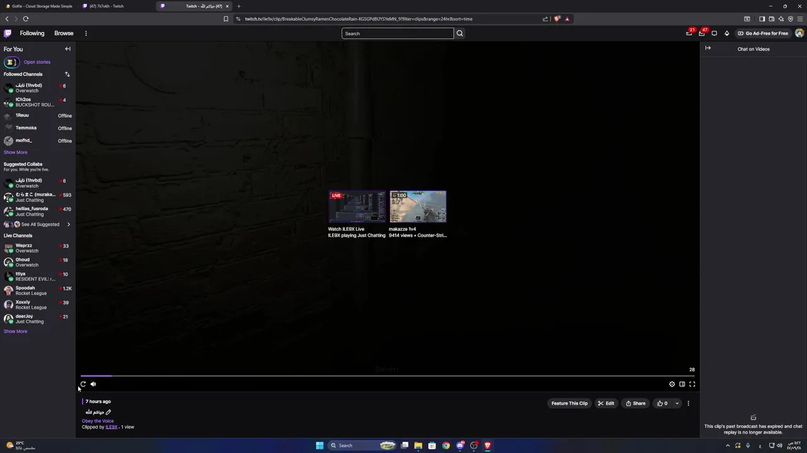The image size is (807, 453).
Task: Open offline channel mofhd_
Action: coord(38,141)
